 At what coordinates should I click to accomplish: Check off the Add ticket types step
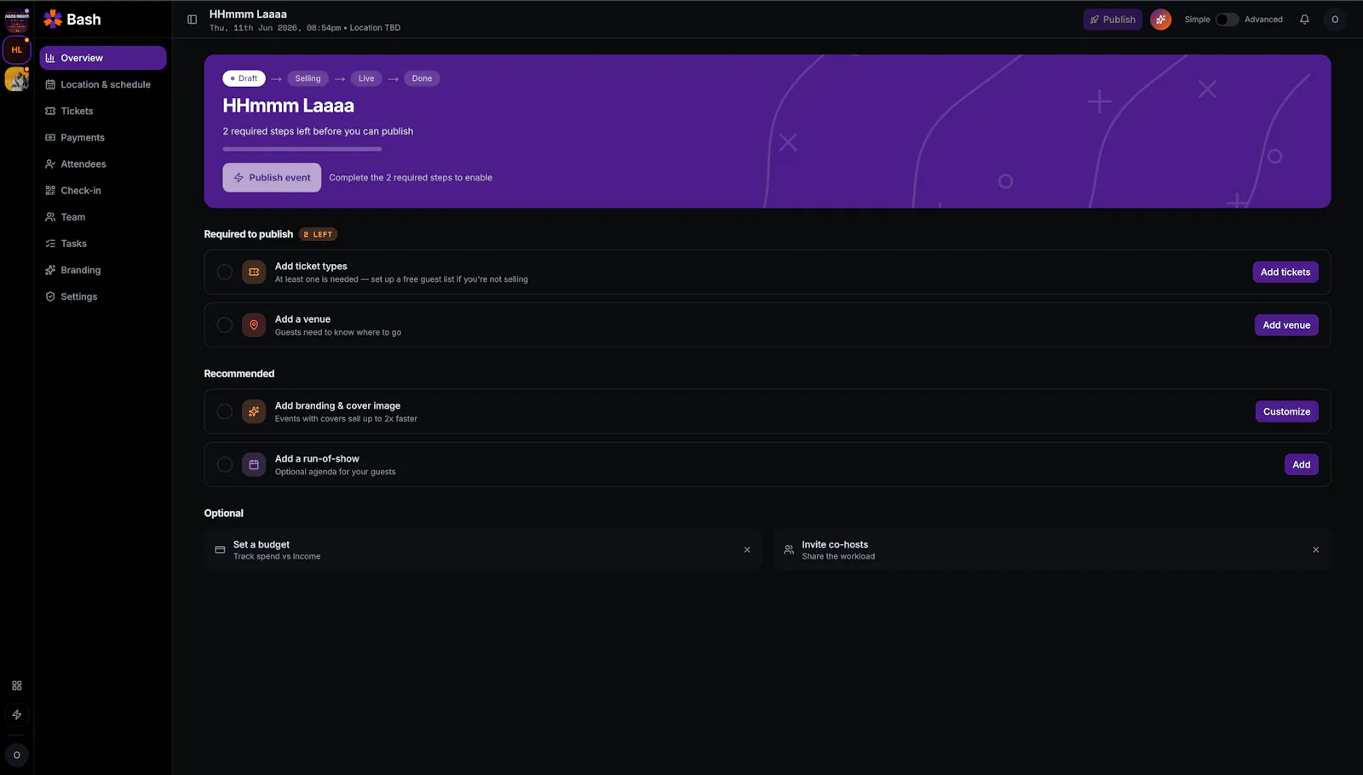[x=225, y=273]
